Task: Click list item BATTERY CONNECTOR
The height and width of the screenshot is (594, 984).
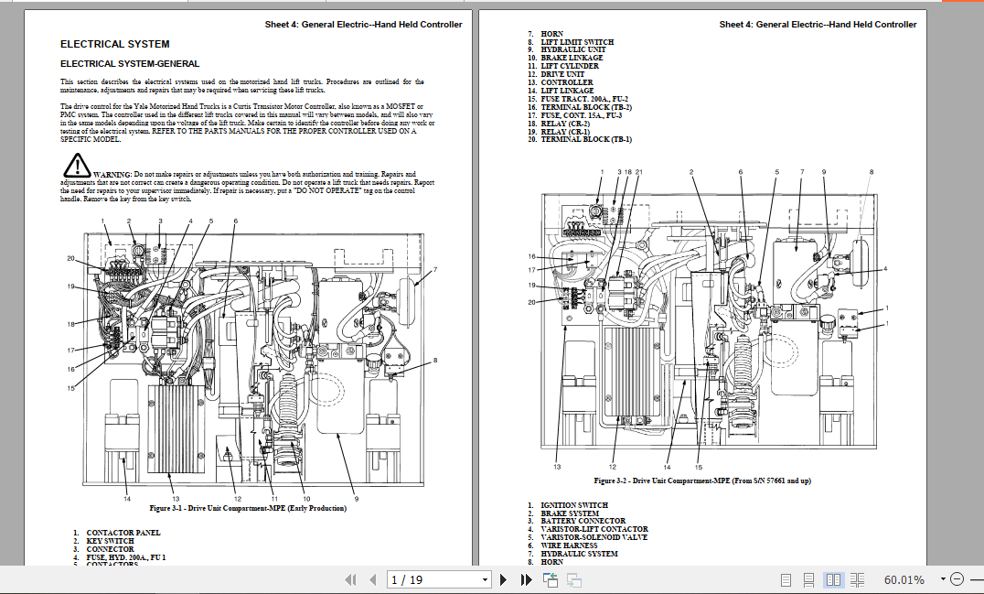Action: tap(576, 521)
